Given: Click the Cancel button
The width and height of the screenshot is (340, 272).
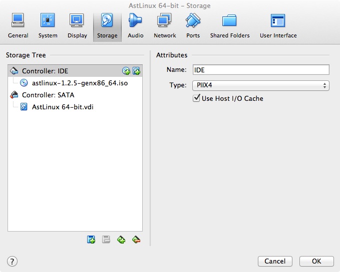Looking at the screenshot, I should [x=275, y=261].
